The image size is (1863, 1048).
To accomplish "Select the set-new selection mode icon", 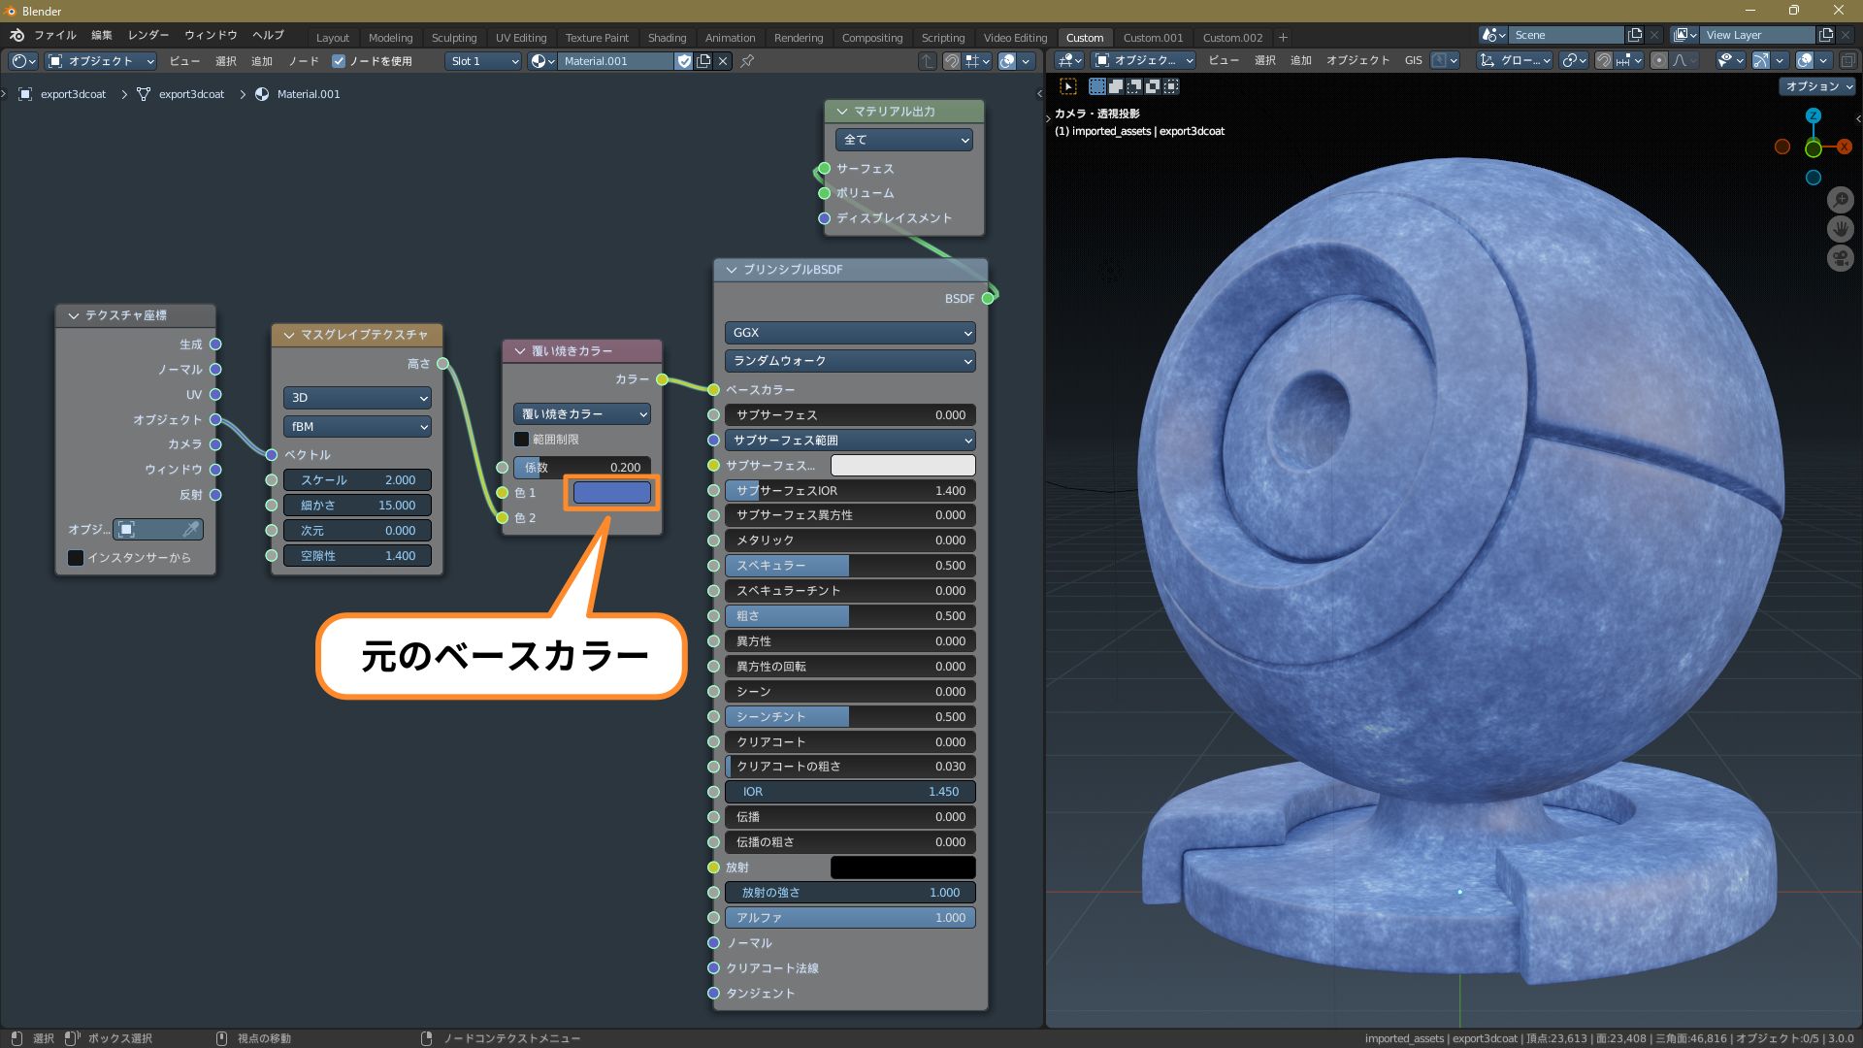I will click(1096, 86).
